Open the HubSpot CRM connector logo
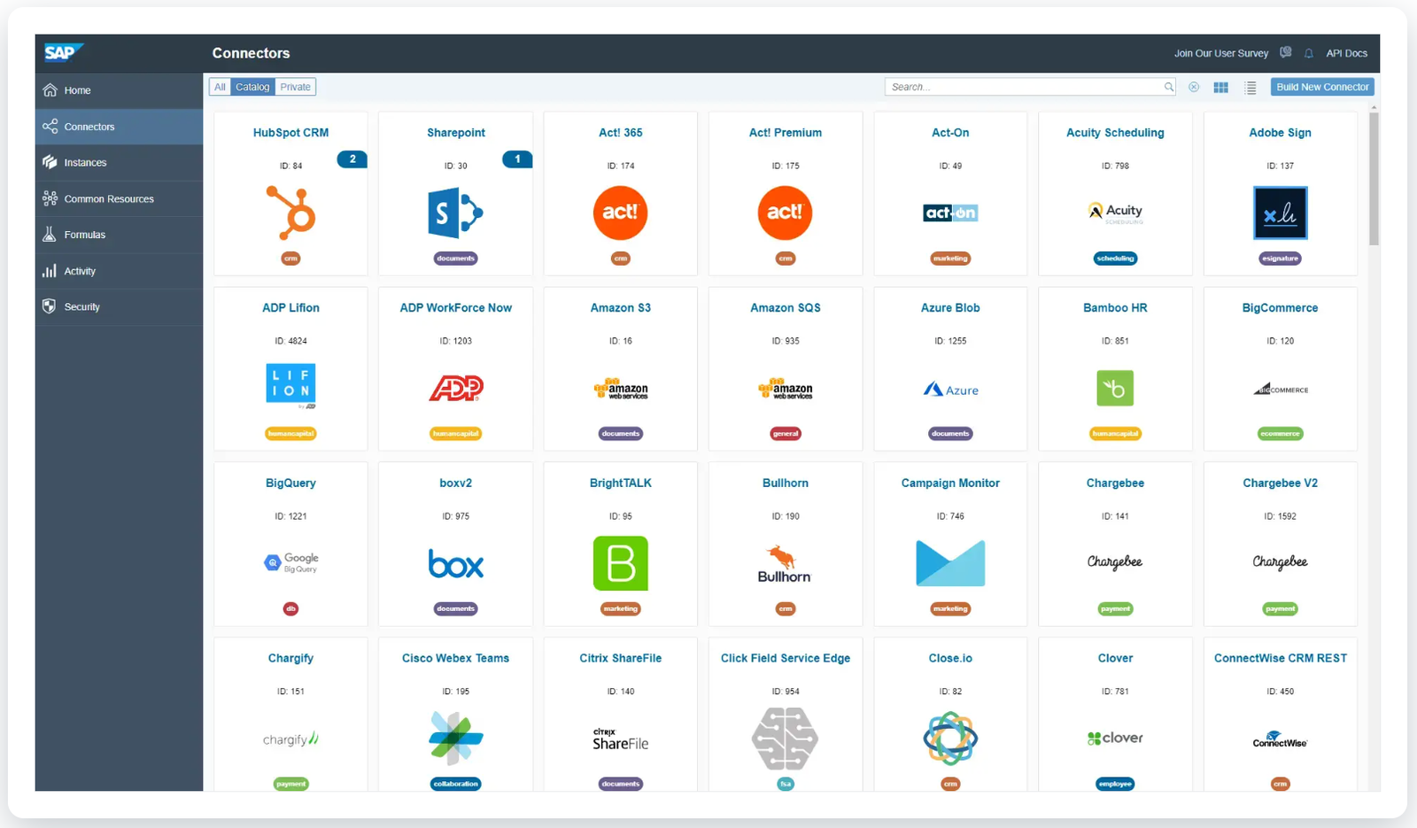1417x828 pixels. (290, 213)
